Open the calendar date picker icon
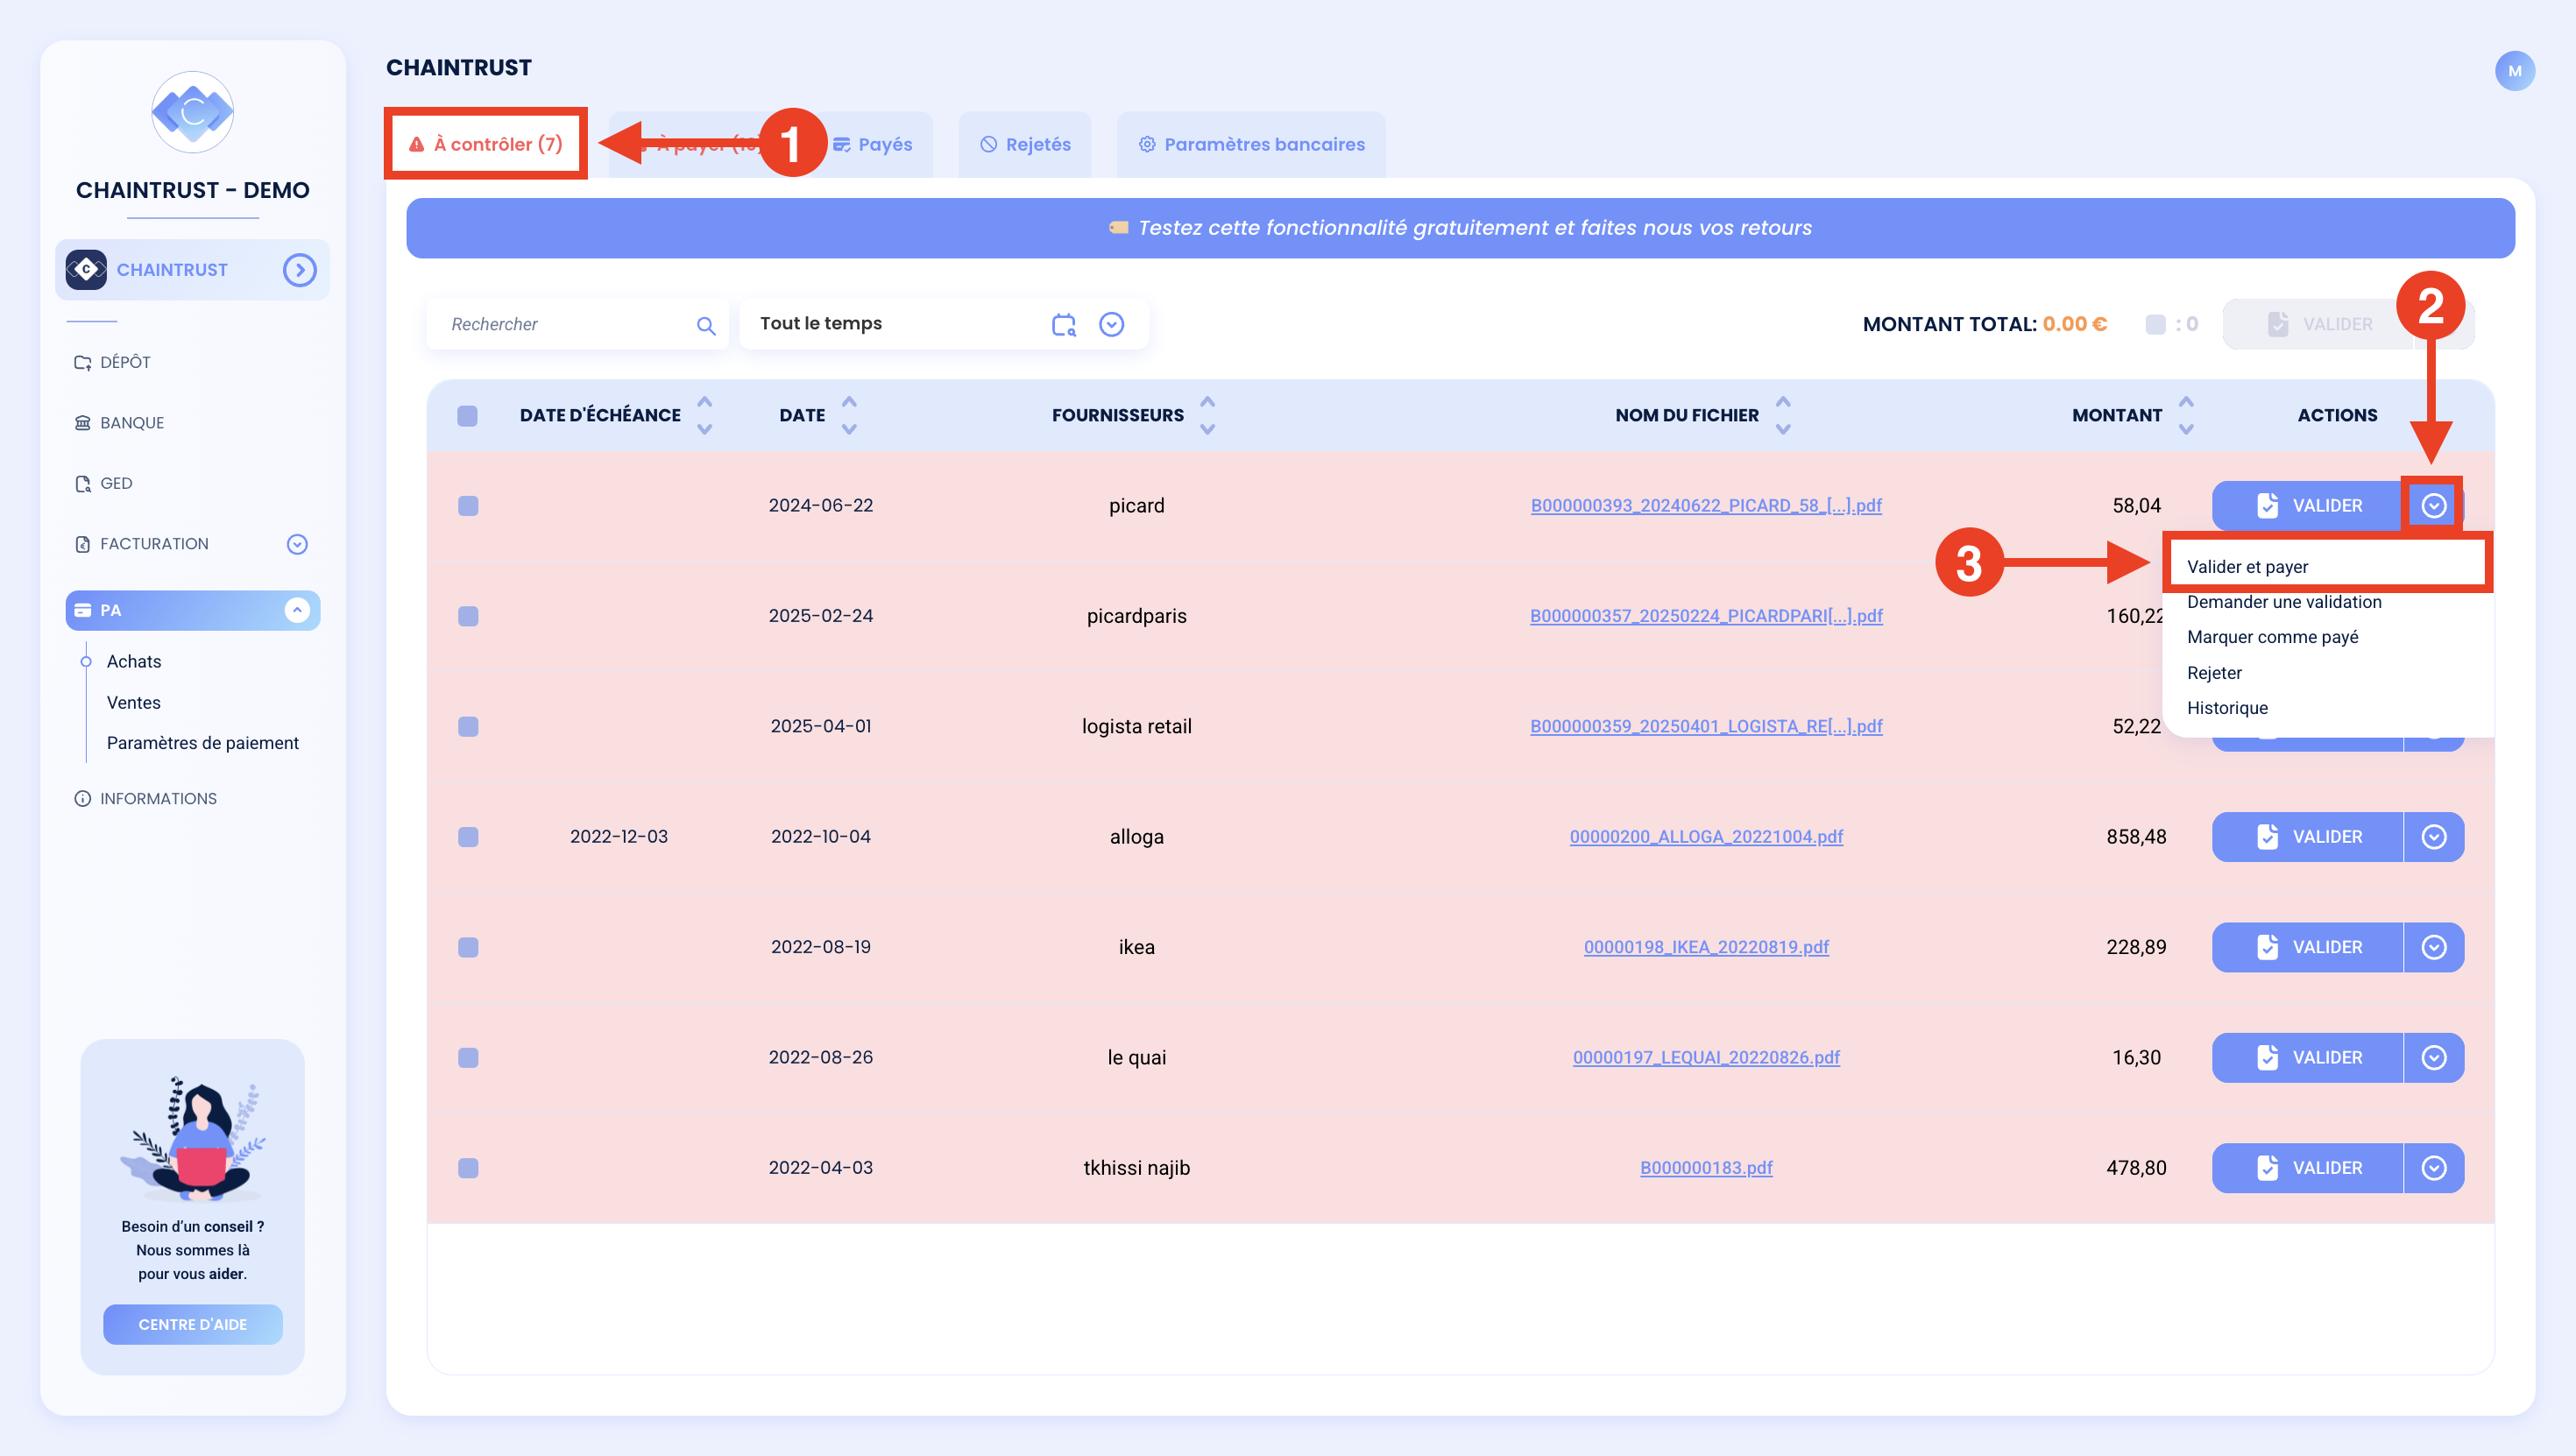Image resolution: width=2576 pixels, height=1456 pixels. point(1064,324)
